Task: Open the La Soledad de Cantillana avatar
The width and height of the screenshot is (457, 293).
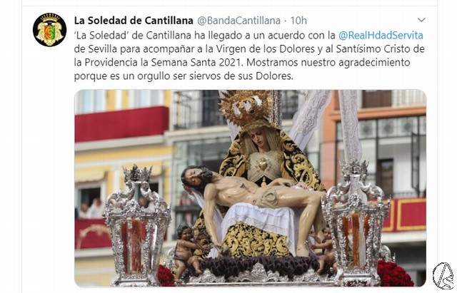Action: [50, 30]
